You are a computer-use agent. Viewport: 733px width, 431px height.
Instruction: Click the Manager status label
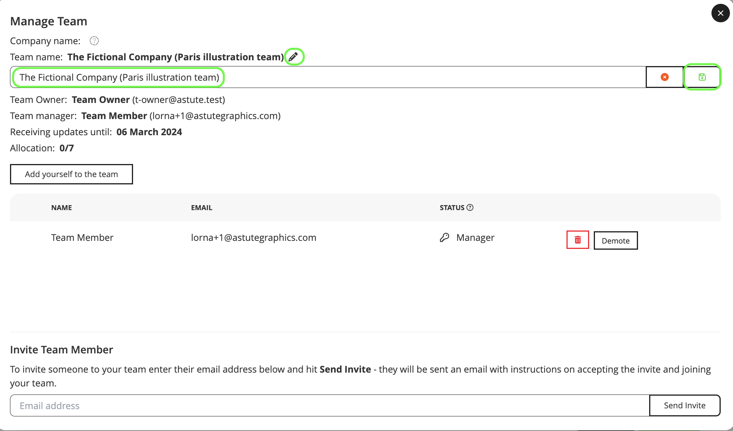click(475, 238)
